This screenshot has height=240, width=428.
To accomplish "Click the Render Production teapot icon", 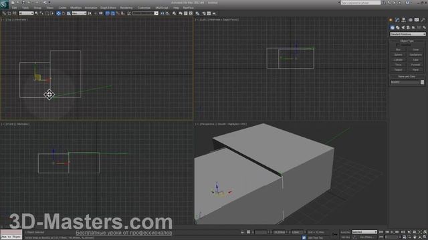I will (214, 13).
